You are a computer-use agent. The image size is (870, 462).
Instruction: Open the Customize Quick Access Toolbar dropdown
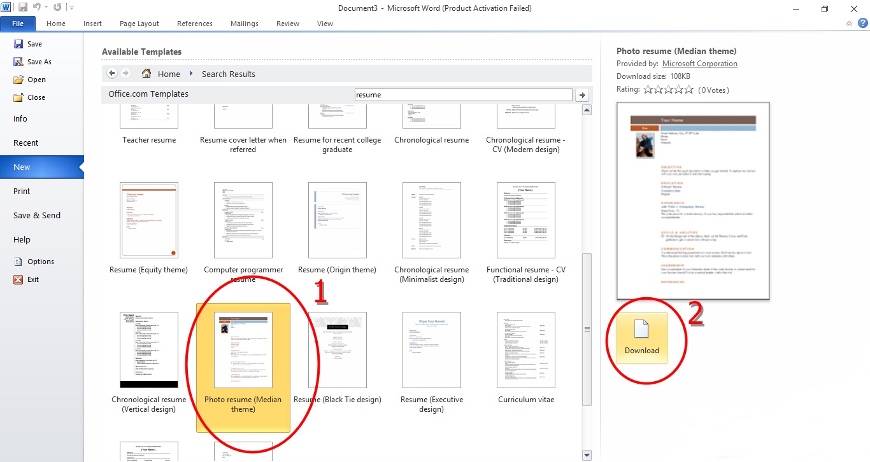(x=71, y=8)
